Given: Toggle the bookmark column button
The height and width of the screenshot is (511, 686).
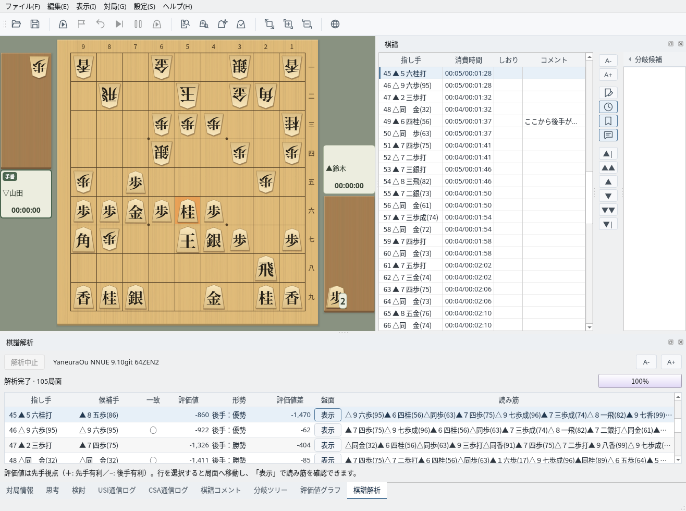Looking at the screenshot, I should [608, 121].
